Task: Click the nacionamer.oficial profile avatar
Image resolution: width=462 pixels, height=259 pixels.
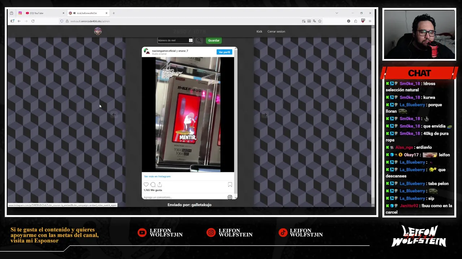Action: 147,52
